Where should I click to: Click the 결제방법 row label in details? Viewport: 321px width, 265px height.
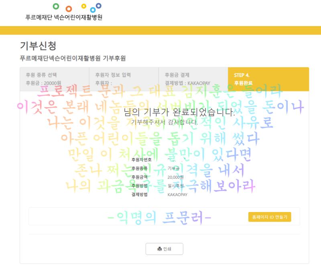point(139,194)
